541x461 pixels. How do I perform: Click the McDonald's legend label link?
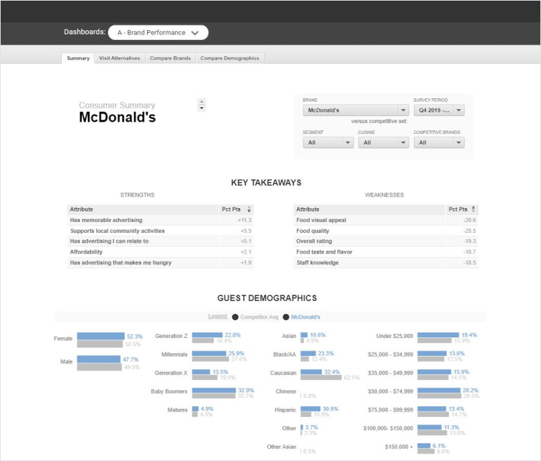[x=305, y=317]
